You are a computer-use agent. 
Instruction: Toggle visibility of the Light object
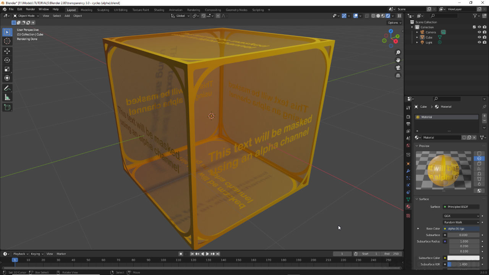point(479,42)
